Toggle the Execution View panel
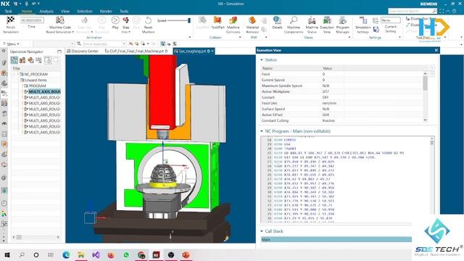464x261 pixels. tap(327, 25)
